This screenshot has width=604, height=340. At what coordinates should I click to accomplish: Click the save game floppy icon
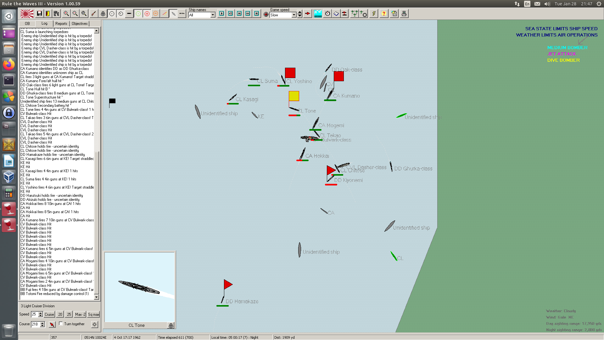click(39, 14)
